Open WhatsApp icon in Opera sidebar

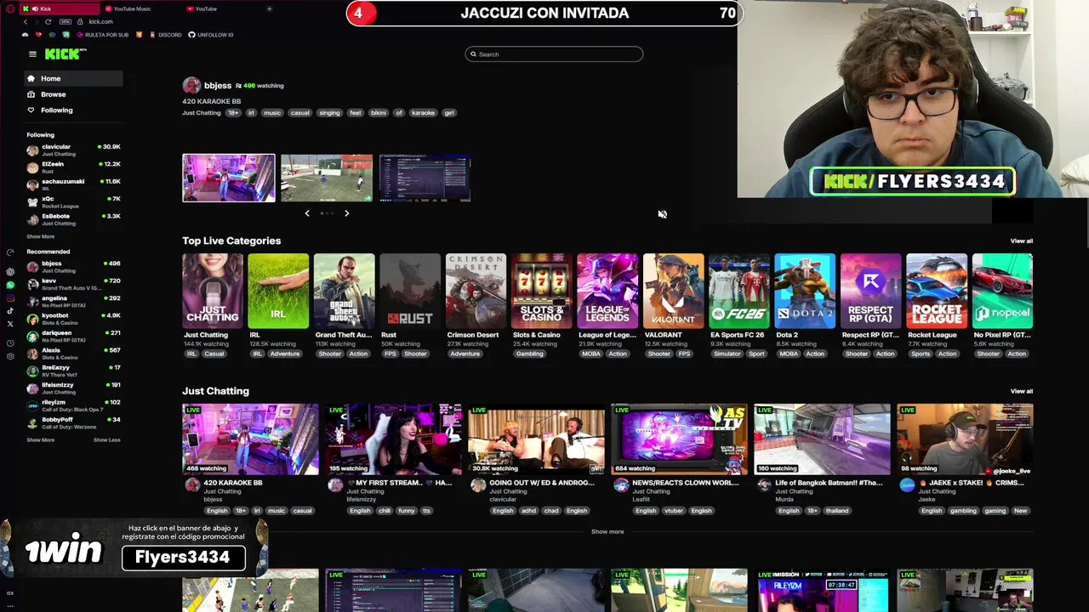(10, 285)
